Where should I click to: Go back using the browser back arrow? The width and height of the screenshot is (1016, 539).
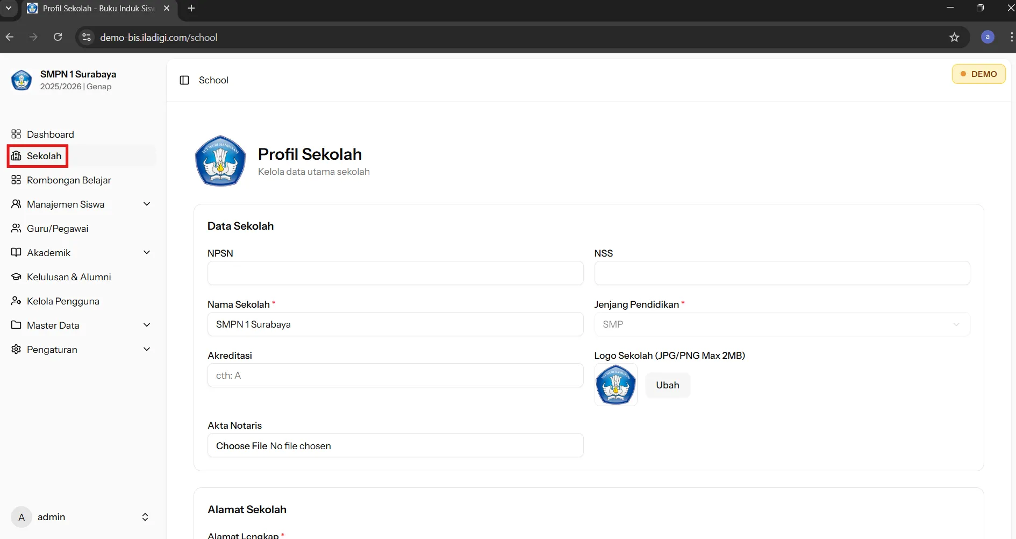[x=10, y=37]
